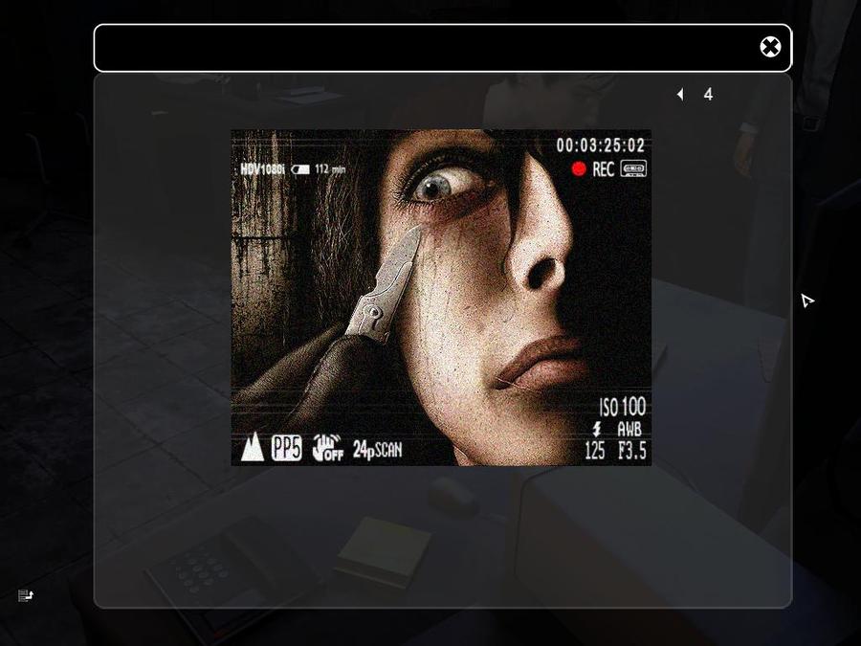The image size is (861, 646).
Task: Click the camcorder still photo of the face
Action: pos(441,298)
